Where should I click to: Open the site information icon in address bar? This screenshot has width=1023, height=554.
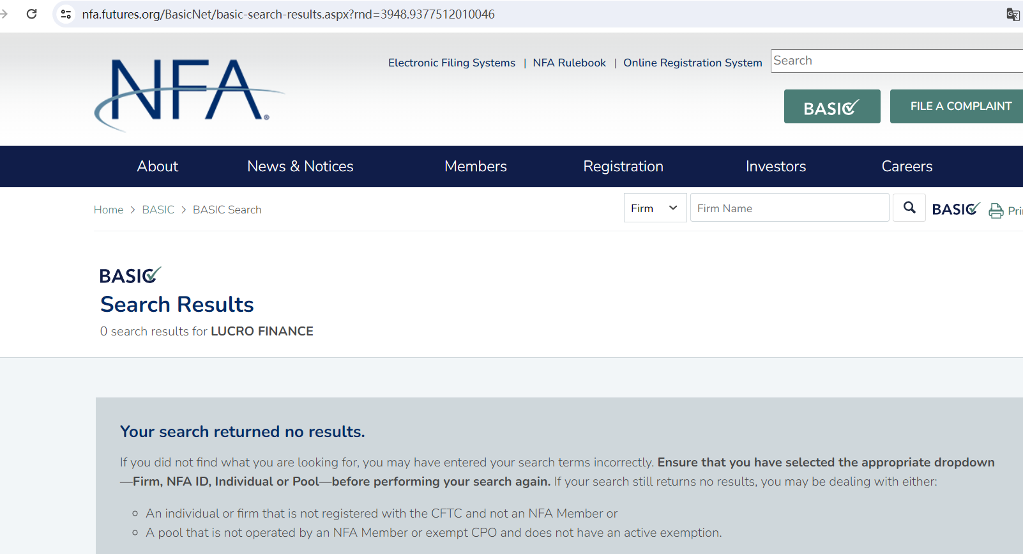[66, 14]
